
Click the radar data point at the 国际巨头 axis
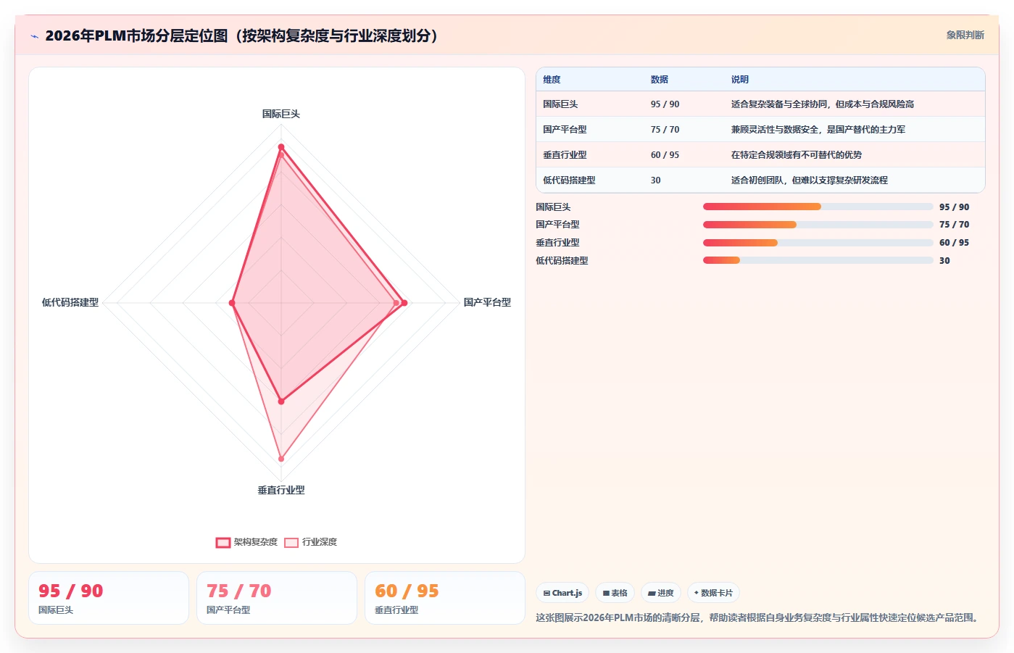pos(281,147)
